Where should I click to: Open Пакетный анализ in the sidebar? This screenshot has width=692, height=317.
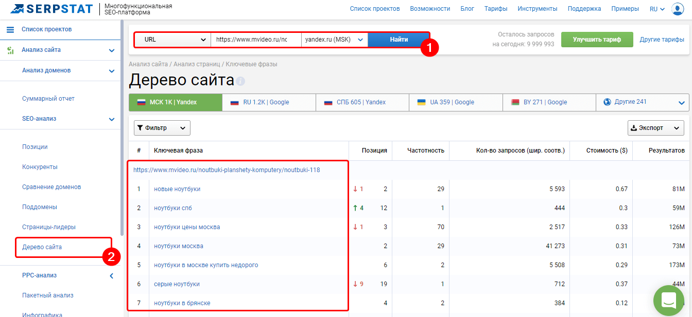48,295
